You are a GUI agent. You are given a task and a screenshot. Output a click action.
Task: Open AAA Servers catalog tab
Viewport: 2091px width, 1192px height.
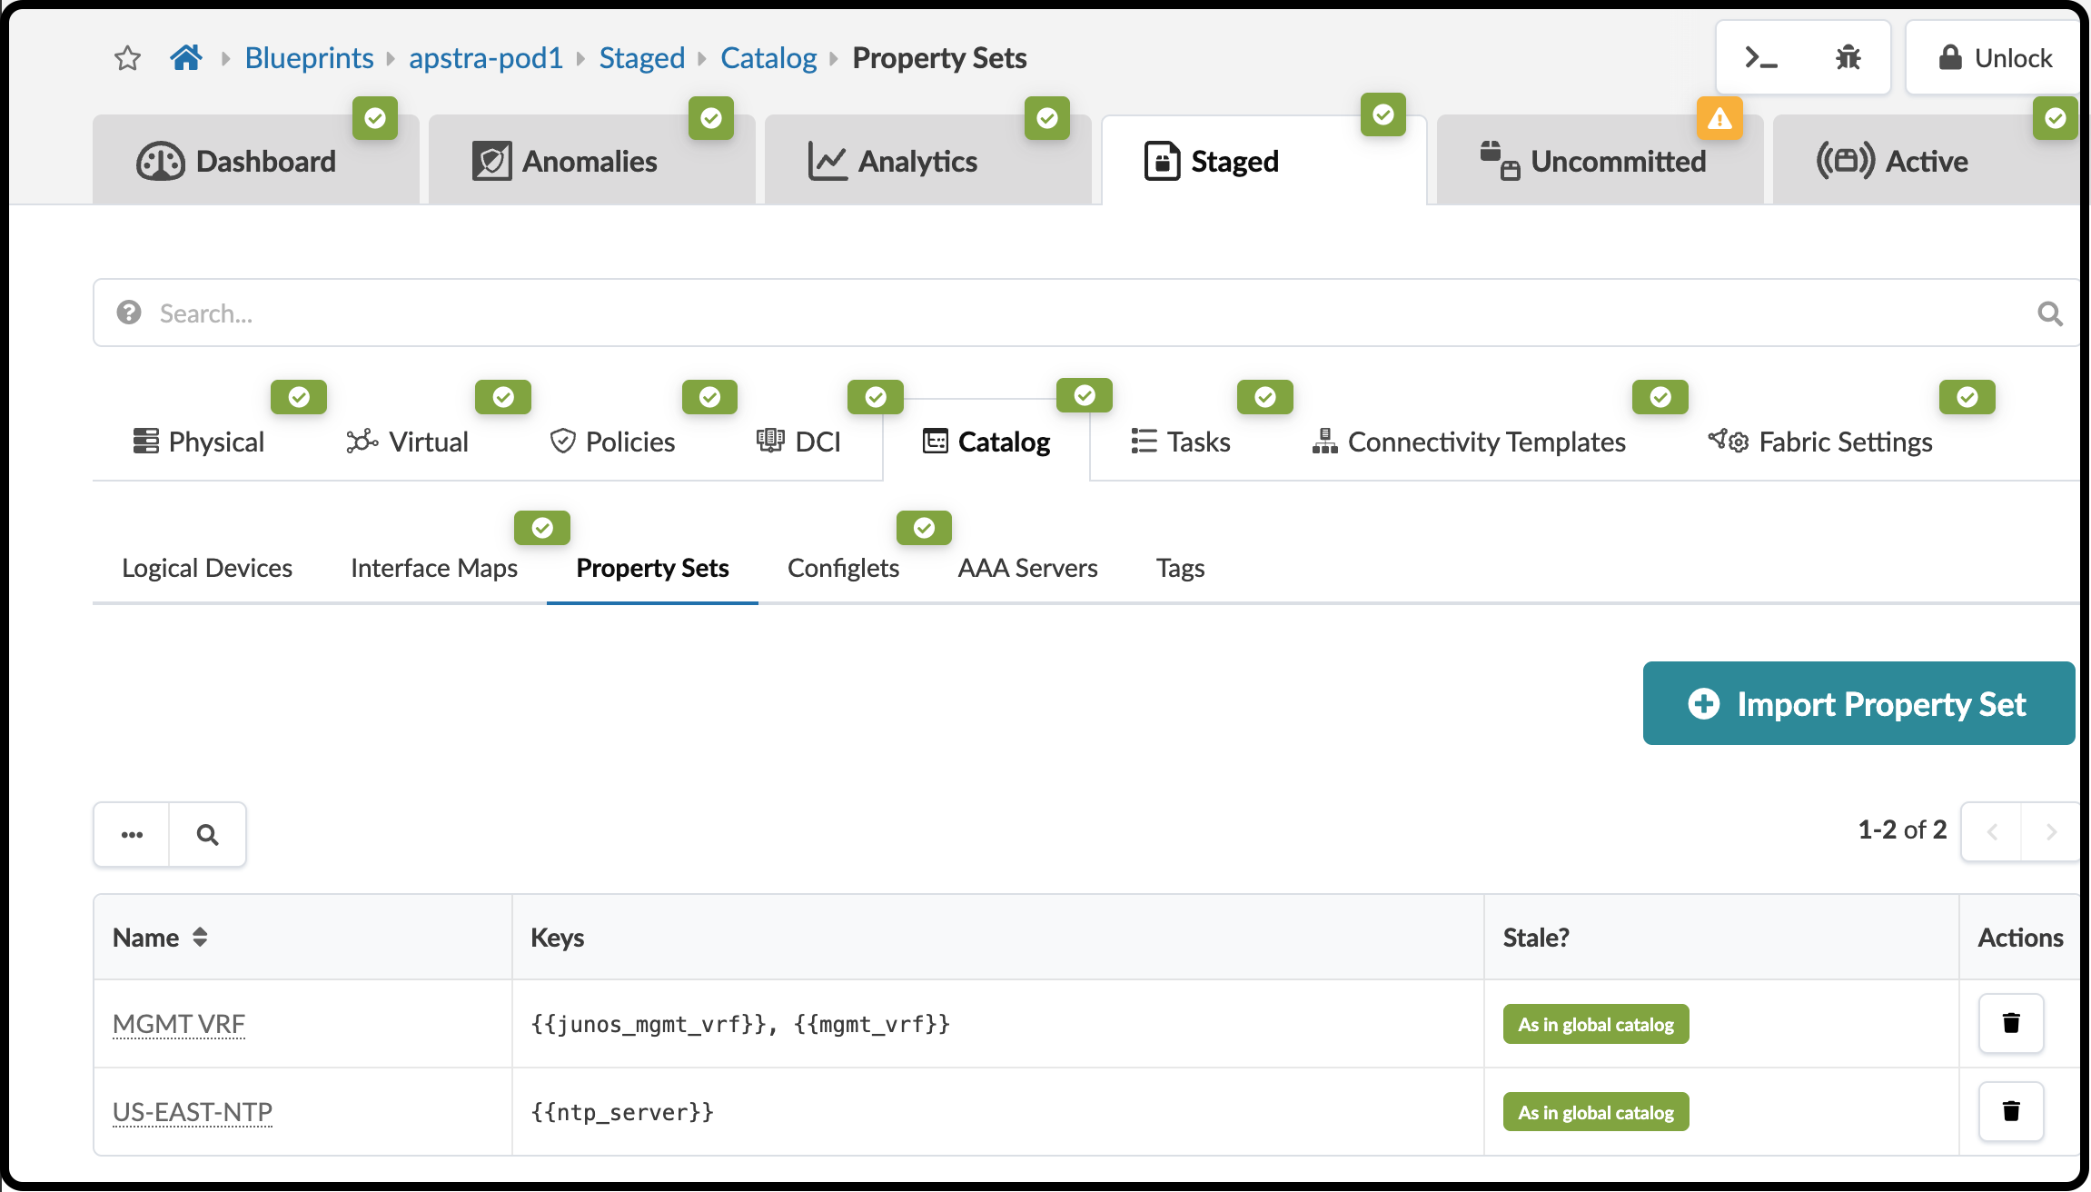click(x=1027, y=568)
